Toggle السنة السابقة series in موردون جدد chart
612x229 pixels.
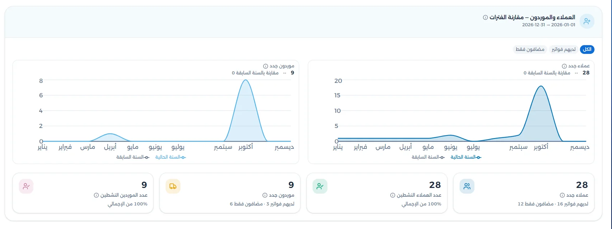132,157
